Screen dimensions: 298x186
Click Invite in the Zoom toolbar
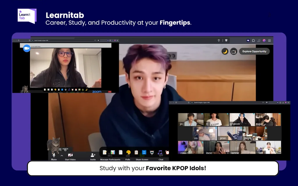pos(93,157)
